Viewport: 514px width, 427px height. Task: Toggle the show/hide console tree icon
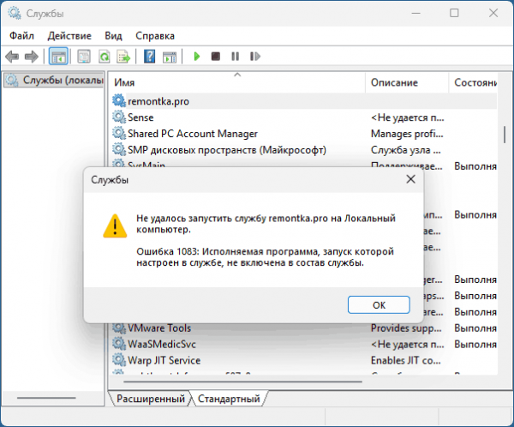pos(58,57)
